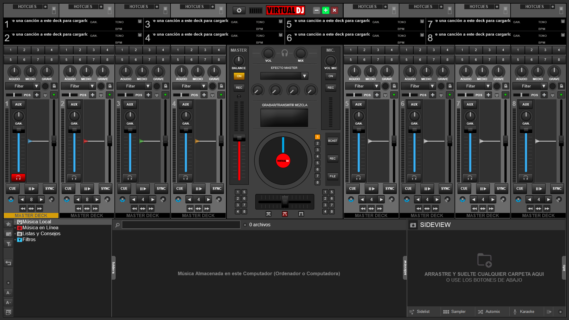Click the vertical 'folders' panel tab

click(x=114, y=268)
